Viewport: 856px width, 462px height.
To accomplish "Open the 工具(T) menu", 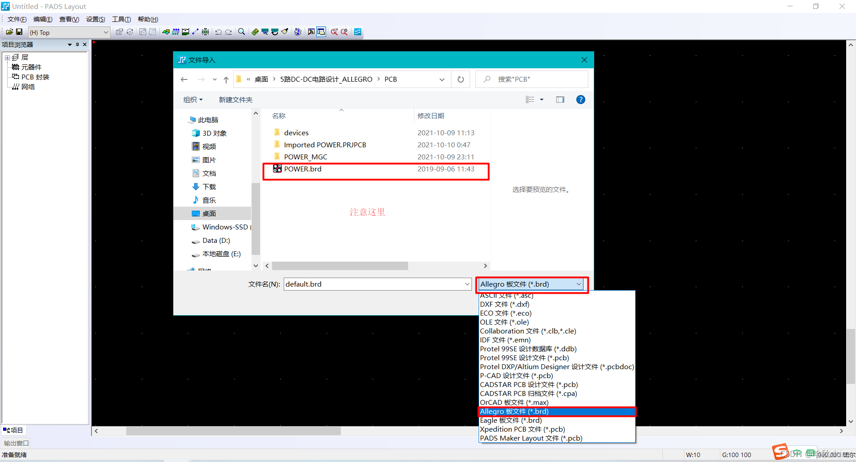I will click(x=121, y=19).
